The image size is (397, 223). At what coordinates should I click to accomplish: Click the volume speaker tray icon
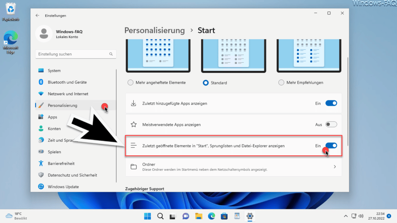[361, 216]
